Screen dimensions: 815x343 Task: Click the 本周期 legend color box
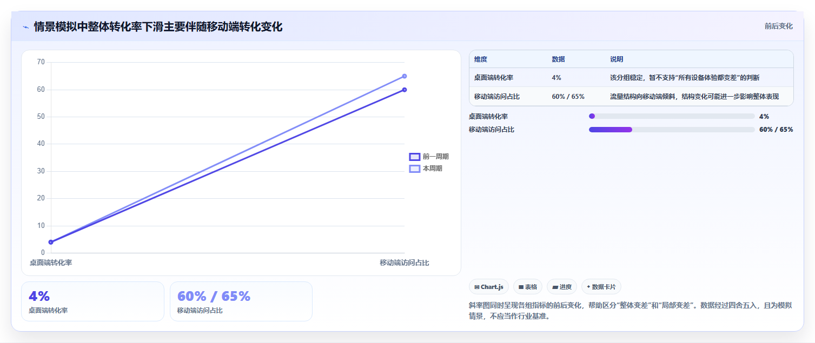(x=415, y=169)
